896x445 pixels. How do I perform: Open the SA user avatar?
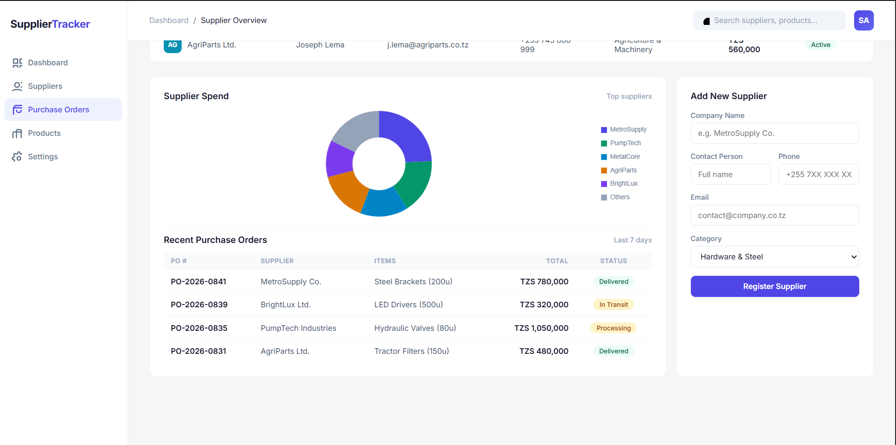tap(864, 20)
